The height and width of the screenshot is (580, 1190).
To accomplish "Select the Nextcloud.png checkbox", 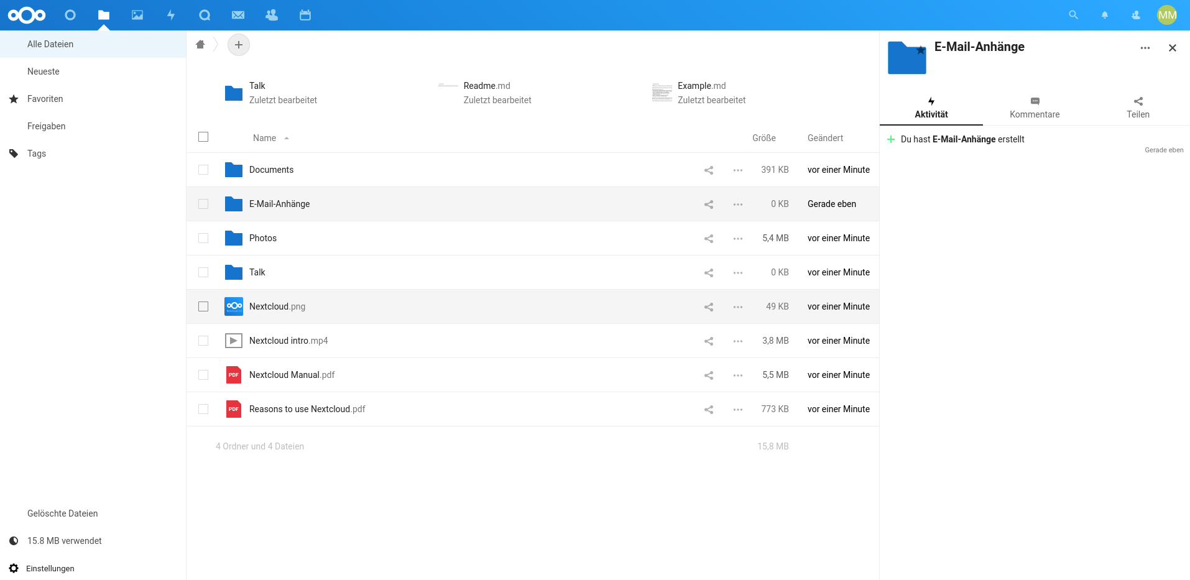I will (203, 306).
